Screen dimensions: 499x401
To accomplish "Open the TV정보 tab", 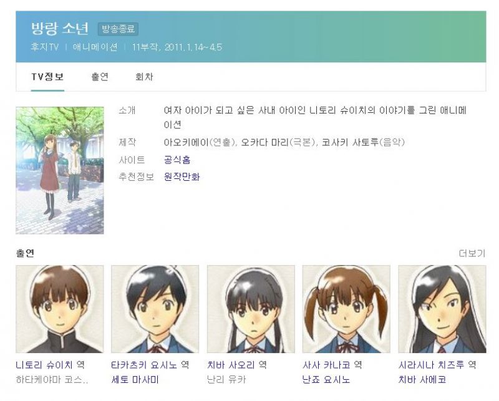I will (x=48, y=77).
